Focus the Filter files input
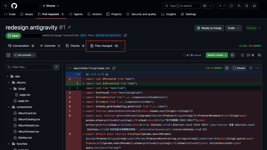This screenshot has height=150, width=267. [29, 67]
